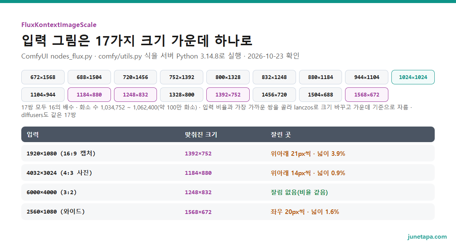456x247 pixels.
Task: Click the 입력 column header
Action: tap(33, 135)
